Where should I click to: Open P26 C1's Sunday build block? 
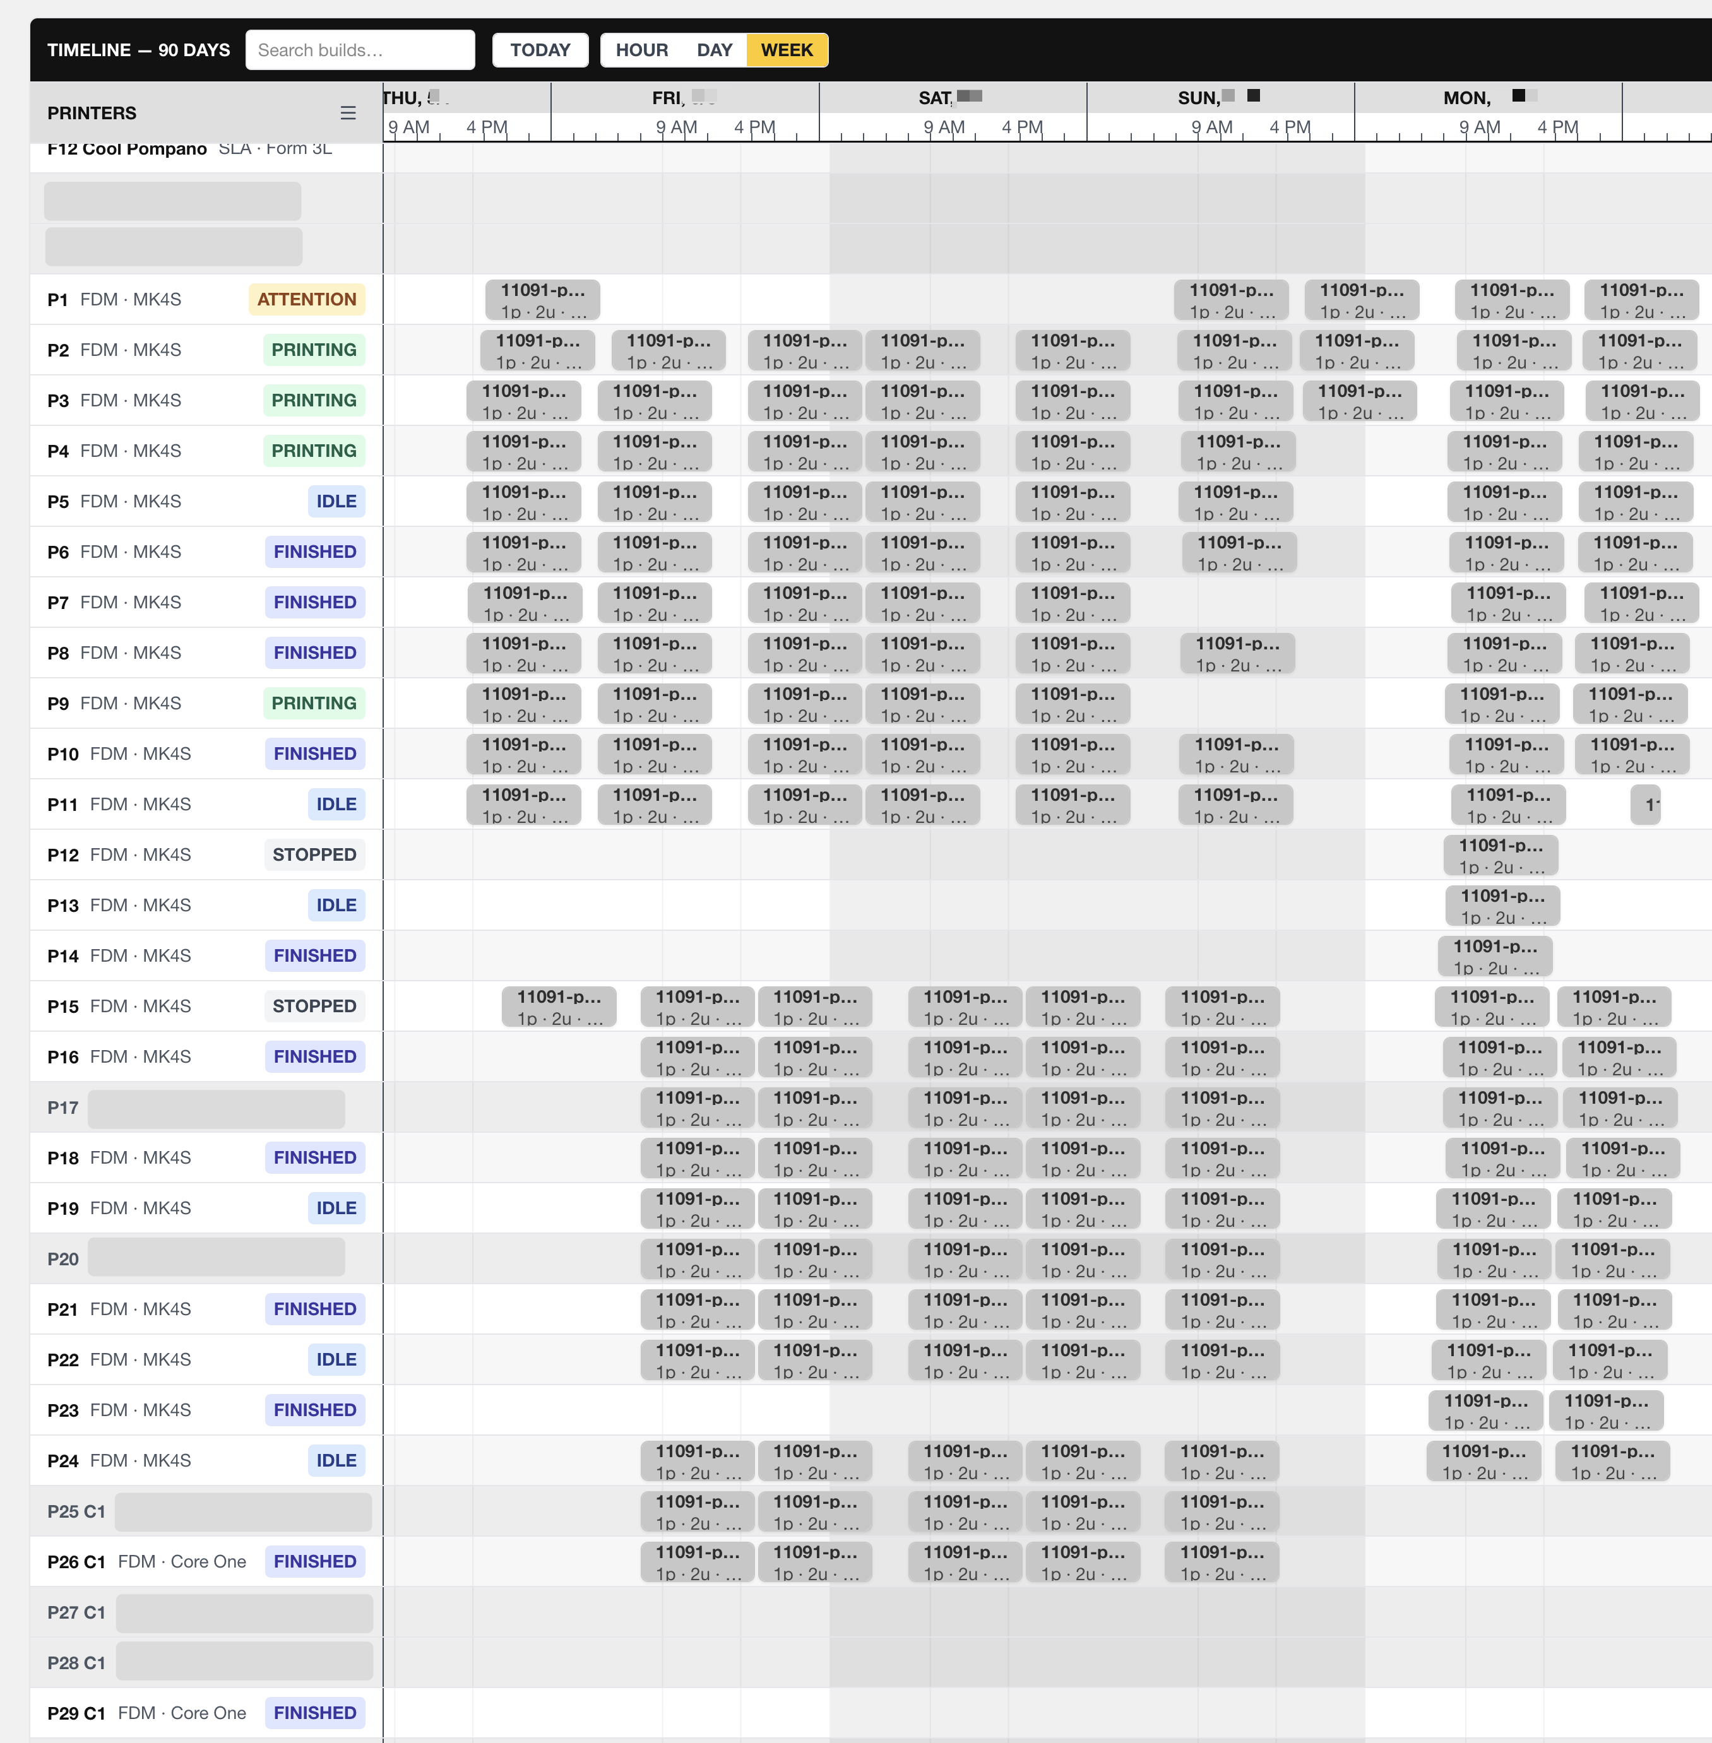click(1221, 1563)
